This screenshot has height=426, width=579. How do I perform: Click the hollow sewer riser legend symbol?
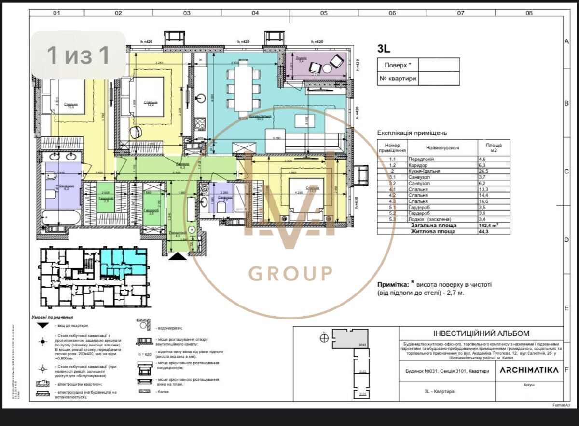[x=43, y=369]
